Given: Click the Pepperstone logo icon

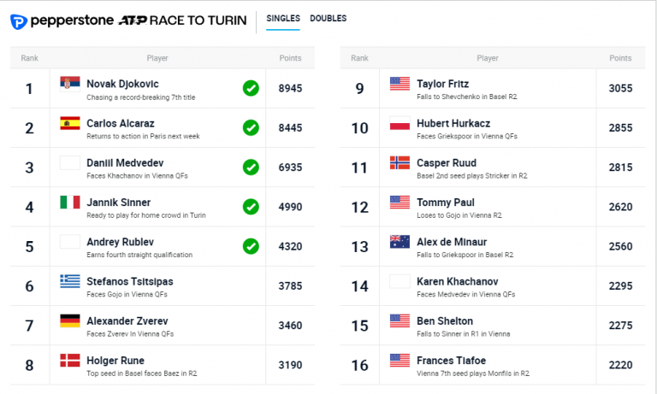Looking at the screenshot, I should (18, 20).
